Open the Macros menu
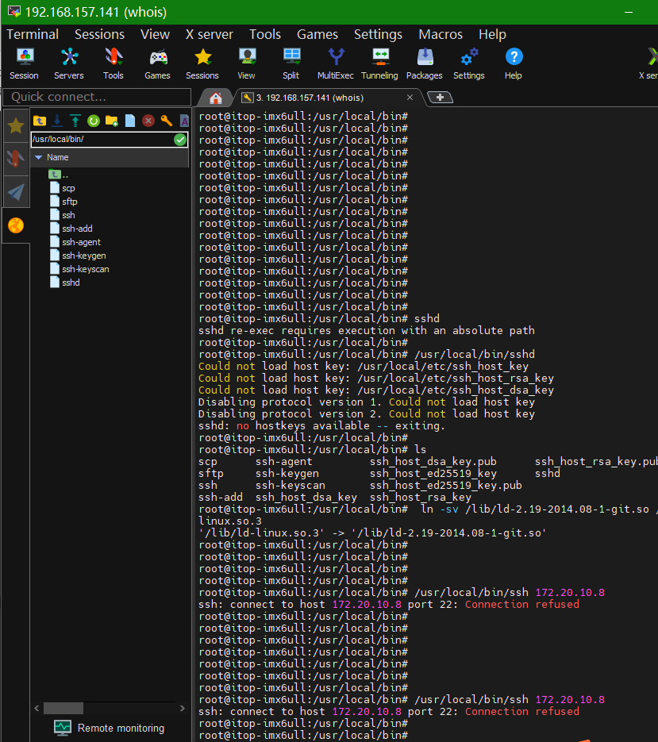 pyautogui.click(x=441, y=35)
